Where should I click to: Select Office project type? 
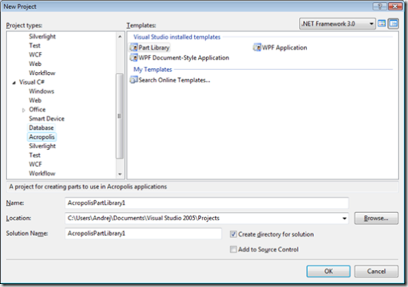[37, 109]
